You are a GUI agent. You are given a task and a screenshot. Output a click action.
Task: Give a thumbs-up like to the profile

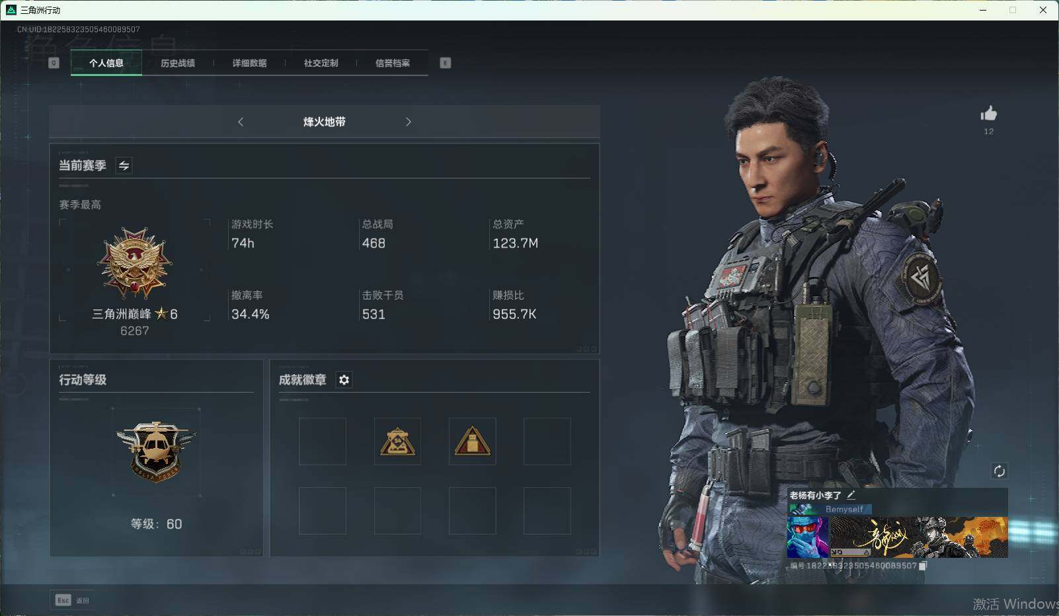[x=989, y=114]
